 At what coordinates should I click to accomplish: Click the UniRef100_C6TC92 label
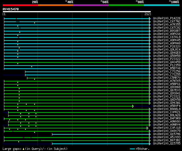pos(167,28)
